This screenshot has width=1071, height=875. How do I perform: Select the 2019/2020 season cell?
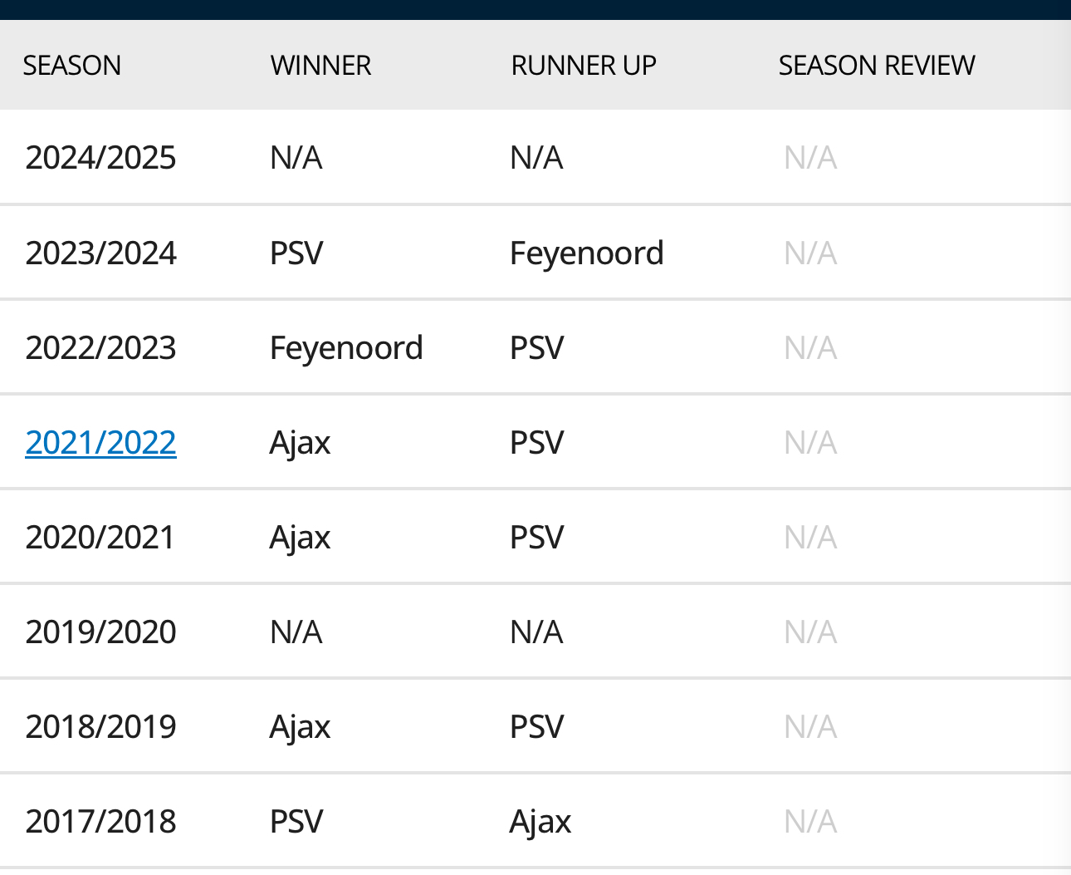point(100,632)
